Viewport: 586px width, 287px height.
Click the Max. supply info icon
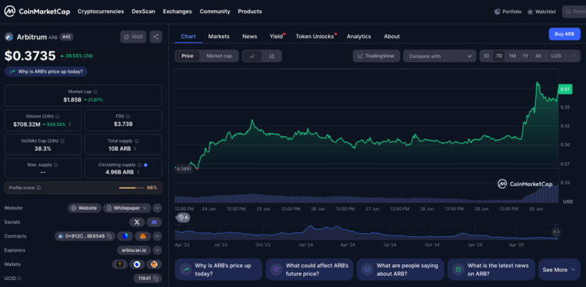[55, 165]
